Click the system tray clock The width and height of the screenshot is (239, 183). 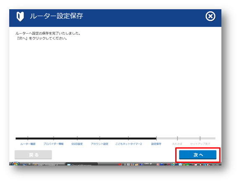216,165
